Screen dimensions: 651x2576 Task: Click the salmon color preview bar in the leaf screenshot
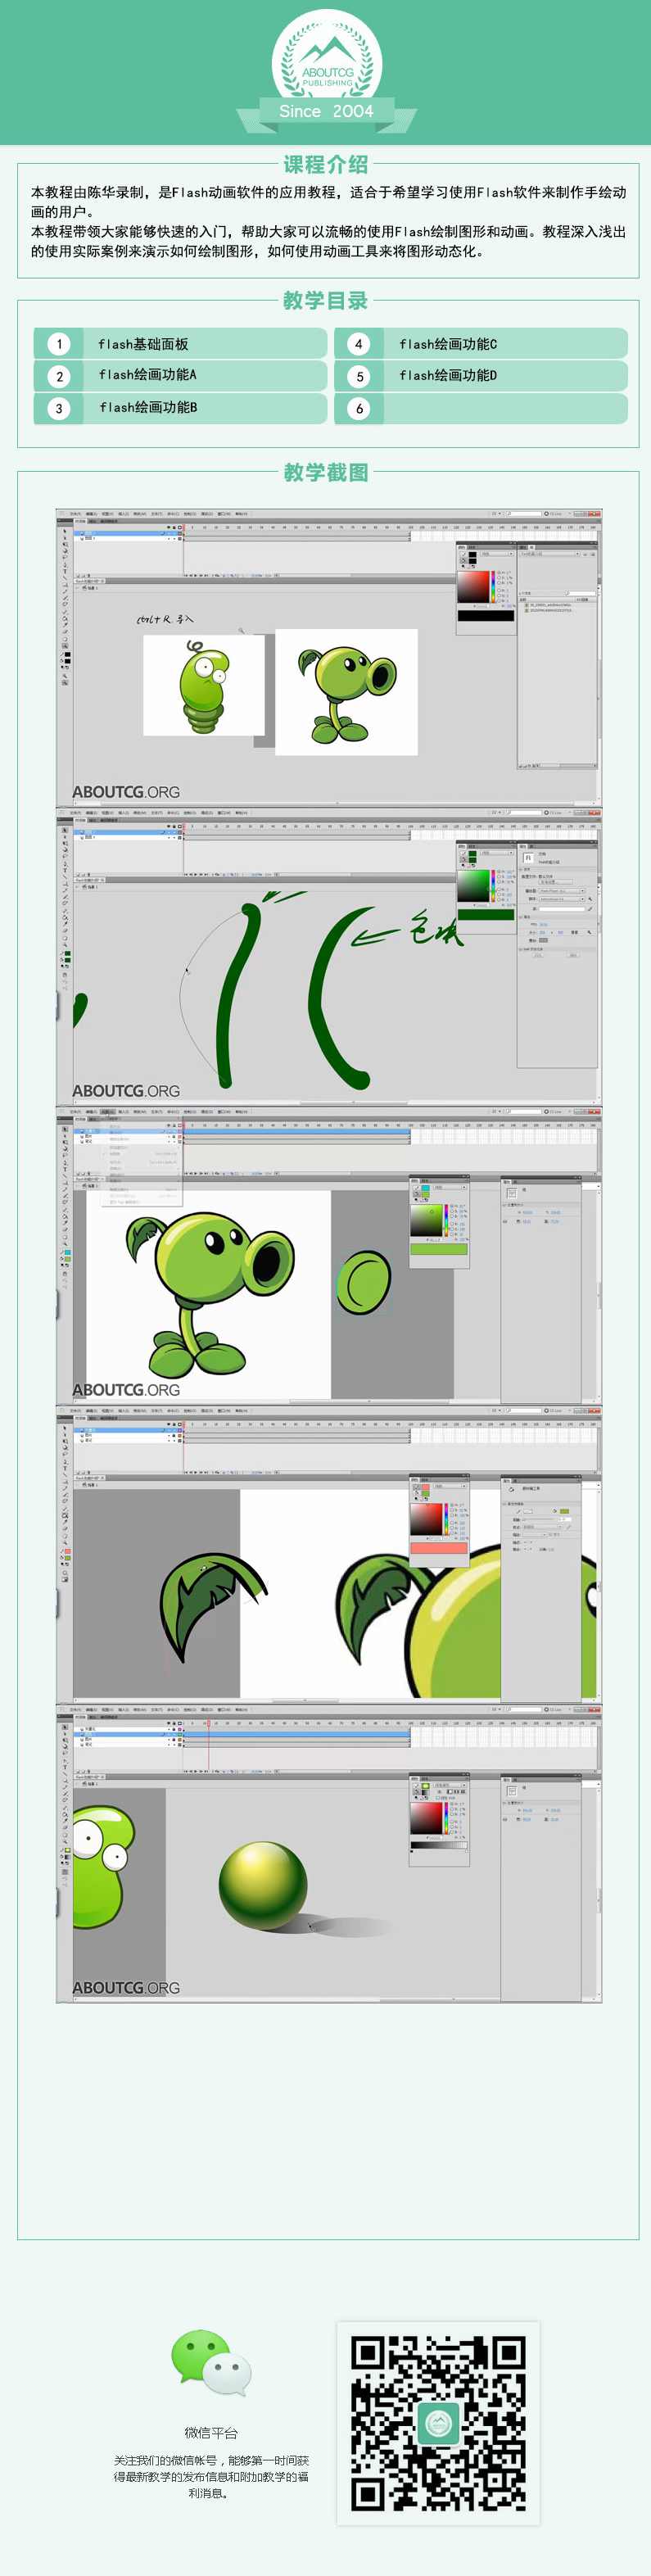439,1548
